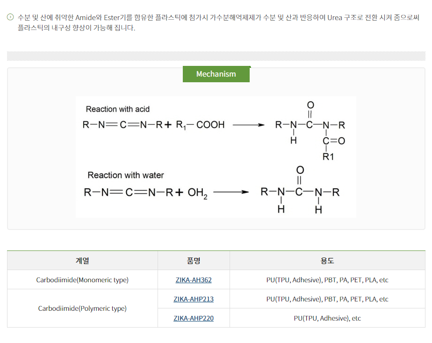This screenshot has height=343, width=432.
Task: Open the ZIKA-AHP220 product link
Action: coord(194,318)
